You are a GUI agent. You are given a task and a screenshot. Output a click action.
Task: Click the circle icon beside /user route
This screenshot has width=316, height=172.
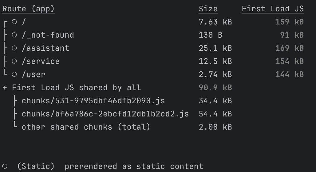point(14,74)
